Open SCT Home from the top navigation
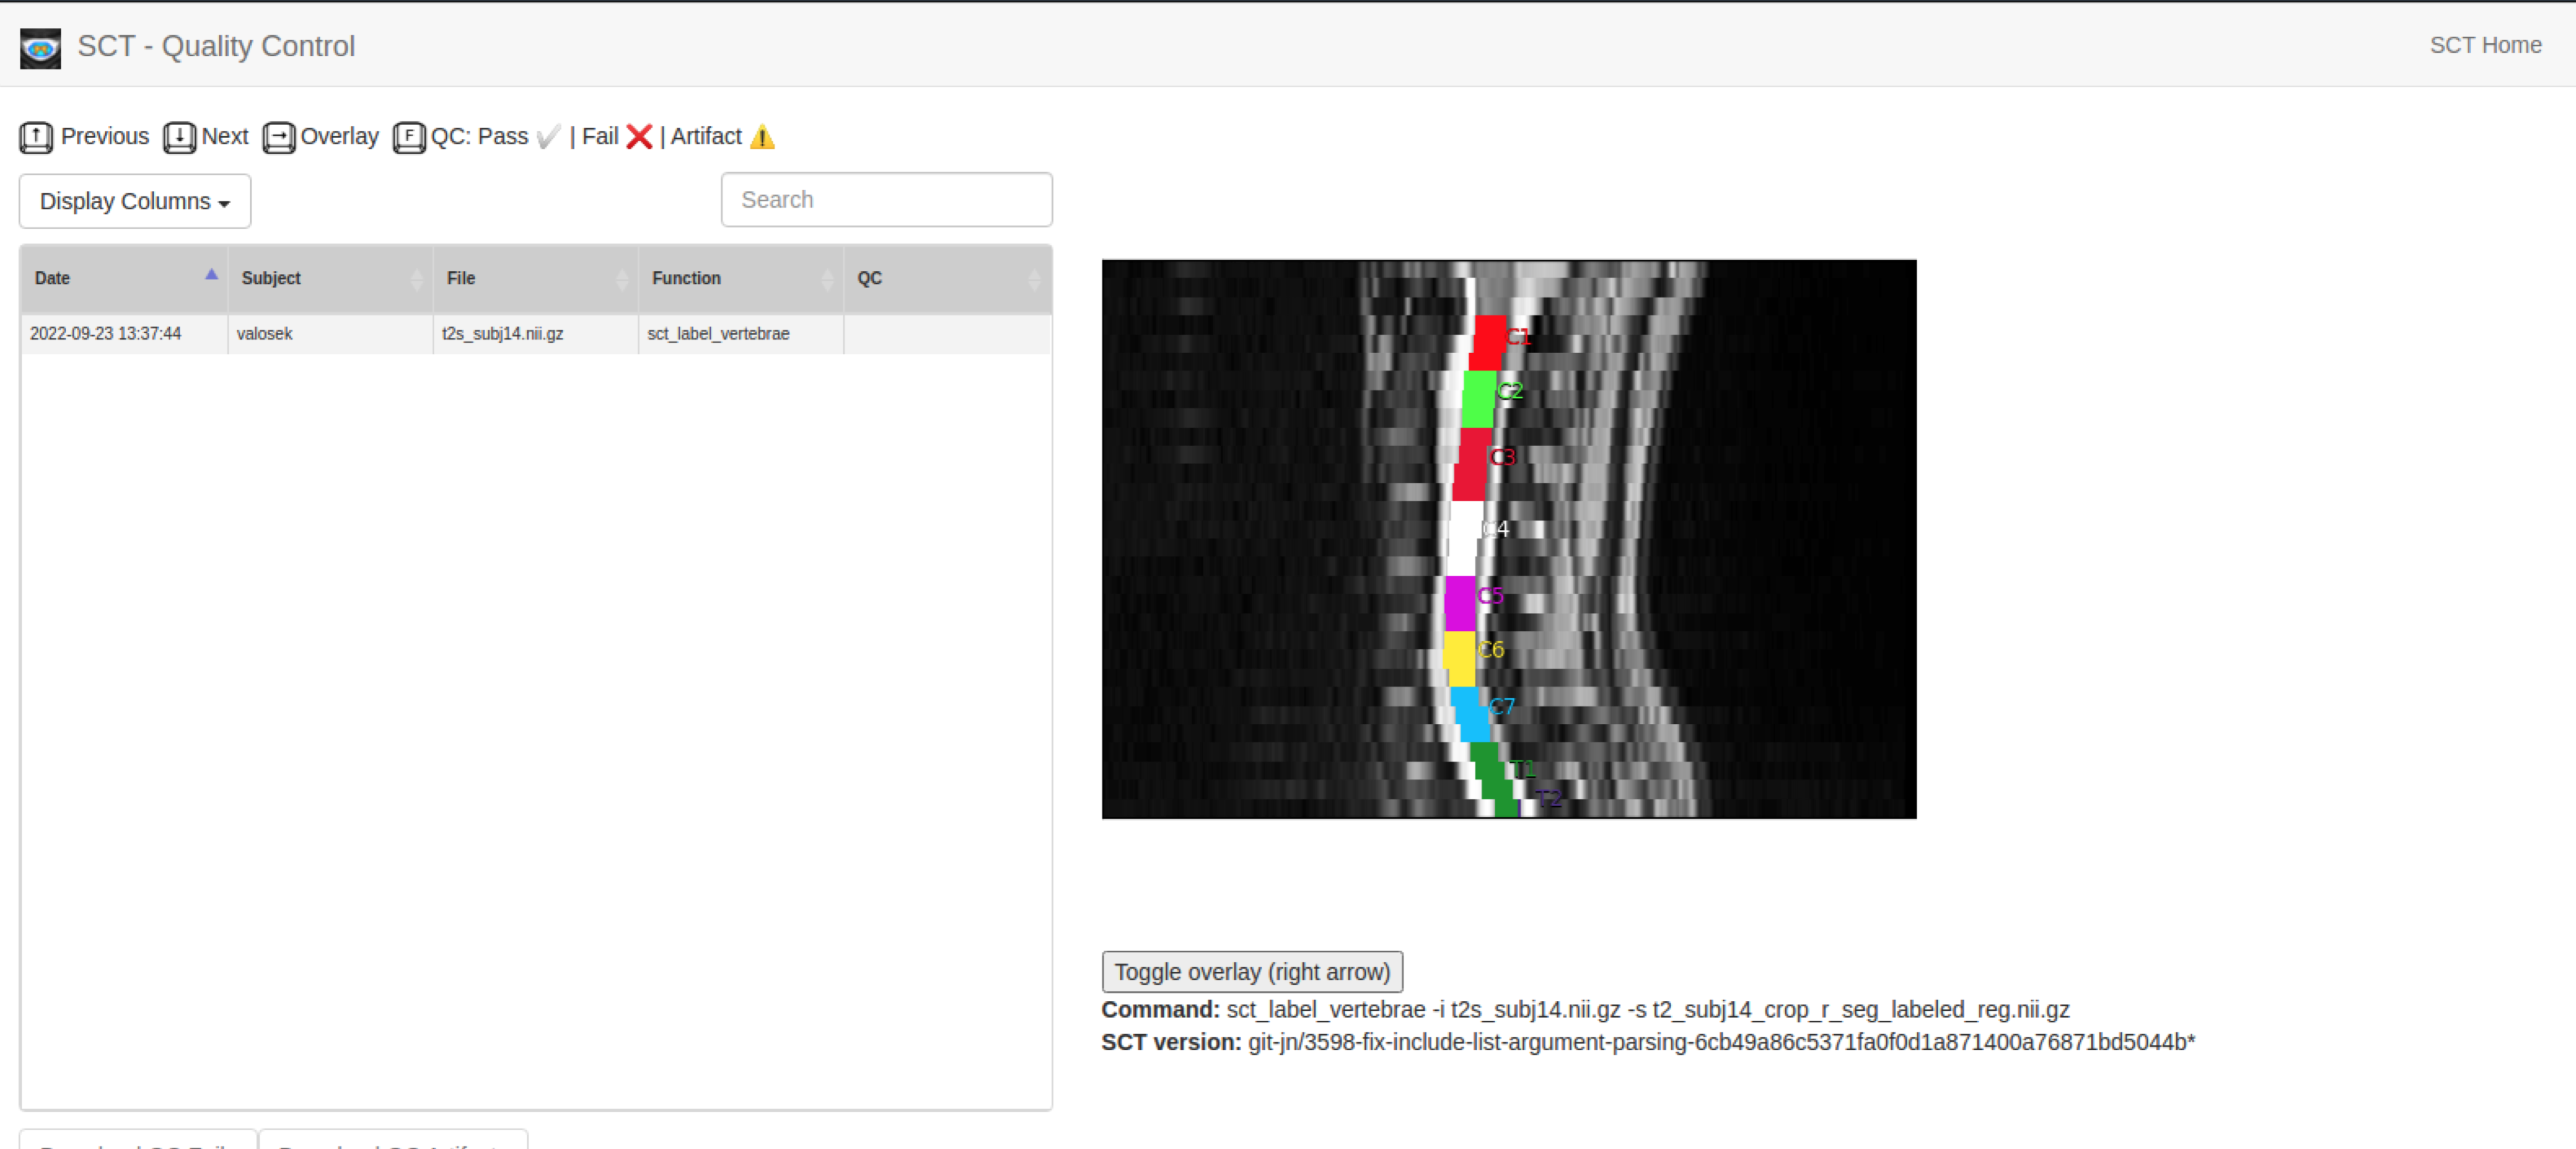Screen dimensions: 2576x1149 (2486, 45)
